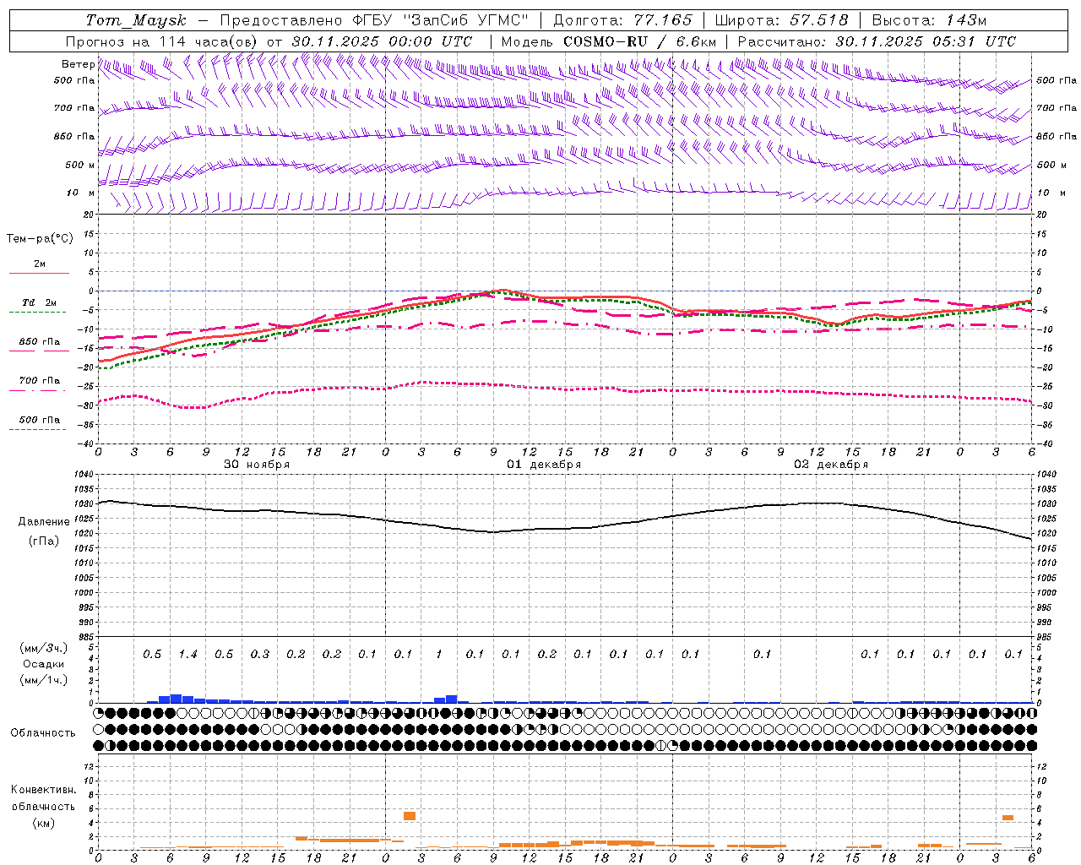Click the 2м temperature legend entry
The height and width of the screenshot is (865, 1081).
[40, 264]
